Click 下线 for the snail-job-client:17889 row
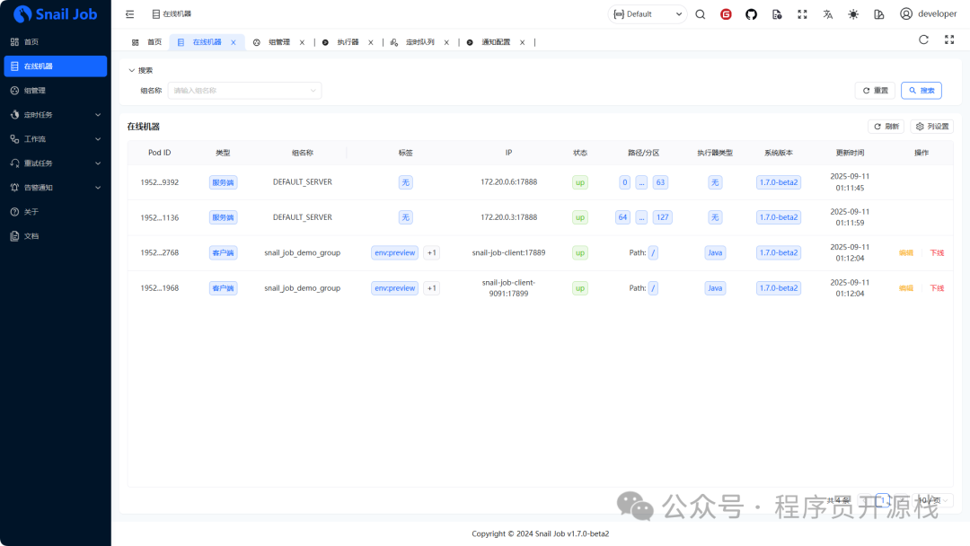The image size is (970, 546). (937, 253)
